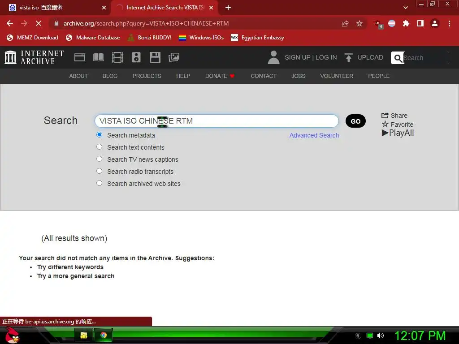Open the Internet Archive audio speaker icon

pyautogui.click(x=136, y=57)
